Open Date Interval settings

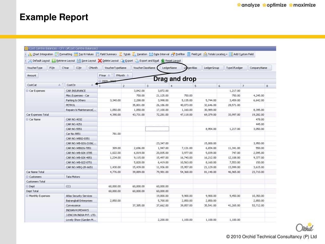pos(159,54)
